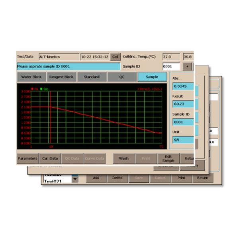Click the Cal. Data button
Viewport: 239px width, 239px height.
(50, 158)
